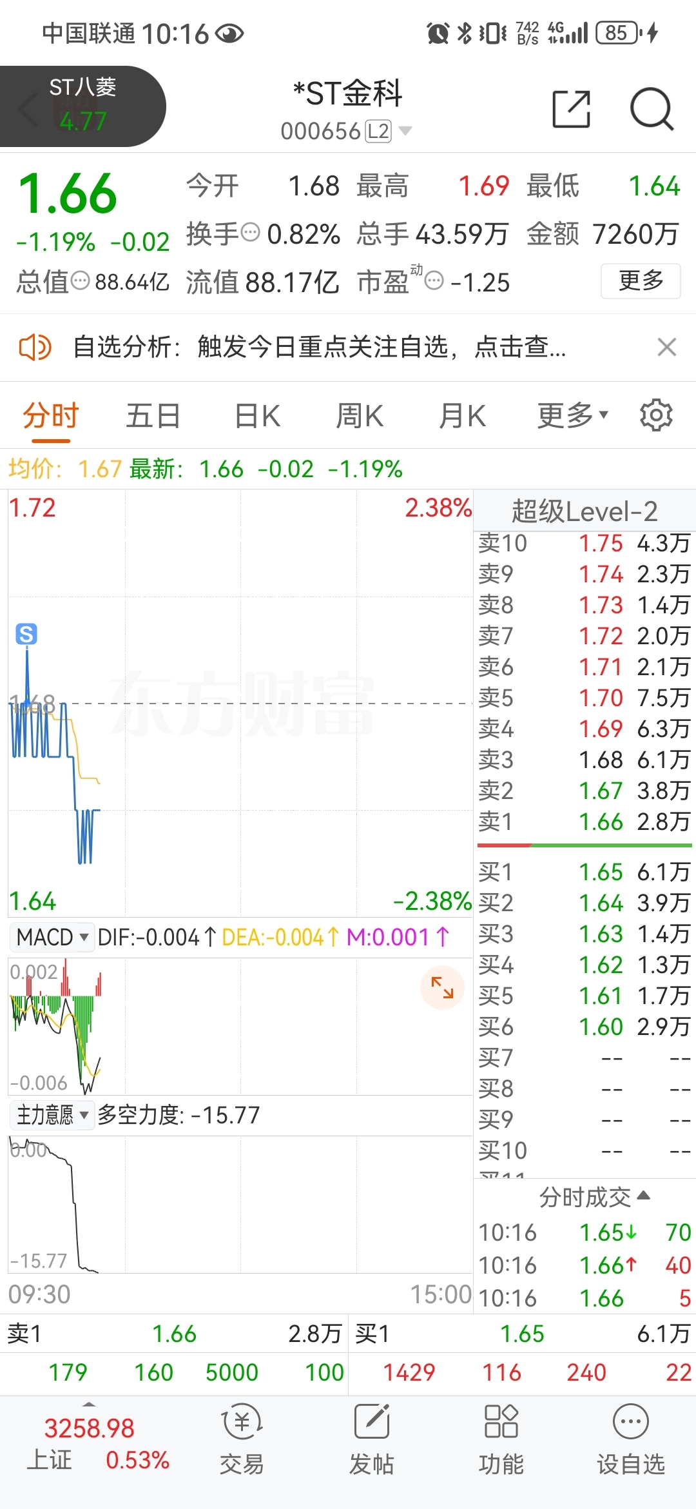Open chart settings gear icon
696x1509 pixels.
(656, 415)
